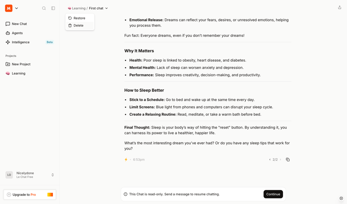Expand the workspace dropdown next to logo
The image size is (347, 204).
point(16,8)
